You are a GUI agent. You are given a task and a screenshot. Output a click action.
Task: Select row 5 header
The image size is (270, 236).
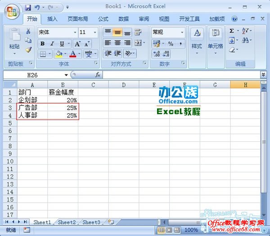pyautogui.click(x=10, y=123)
